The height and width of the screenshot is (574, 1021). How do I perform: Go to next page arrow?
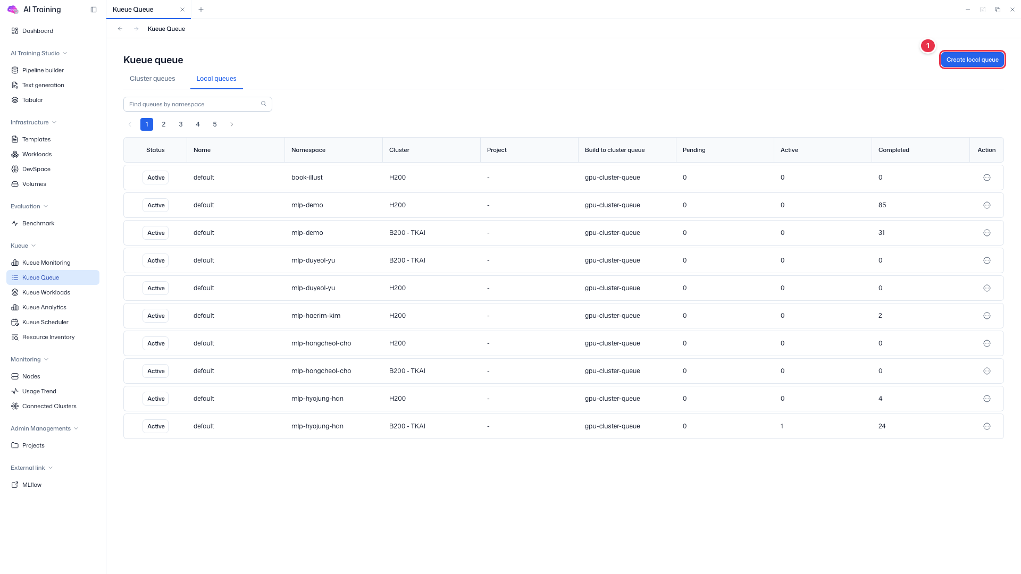click(x=232, y=124)
